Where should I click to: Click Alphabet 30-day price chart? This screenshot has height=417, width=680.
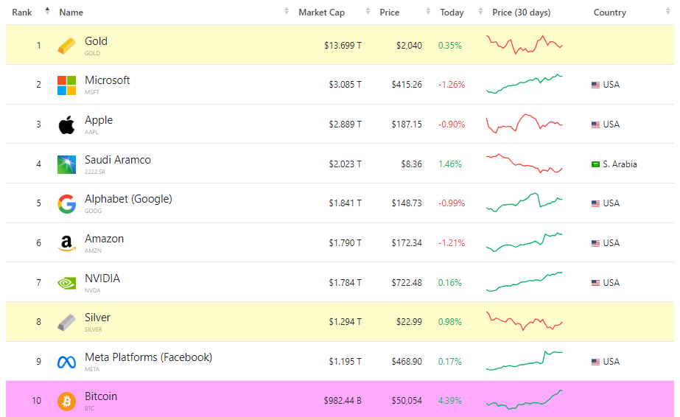pos(525,203)
